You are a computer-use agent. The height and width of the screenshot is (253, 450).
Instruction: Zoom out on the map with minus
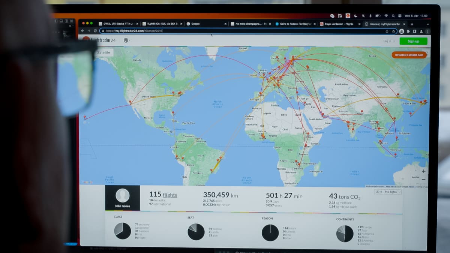click(x=423, y=180)
